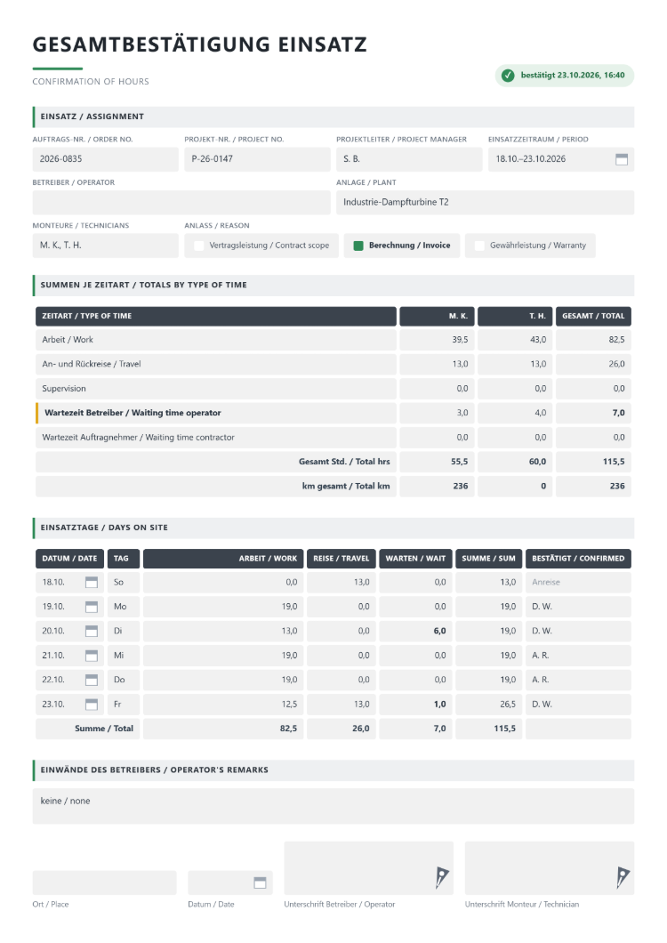Image resolution: width=667 pixels, height=943 pixels.
Task: Click the Unterschrift Betreiber signature area
Action: click(x=369, y=867)
